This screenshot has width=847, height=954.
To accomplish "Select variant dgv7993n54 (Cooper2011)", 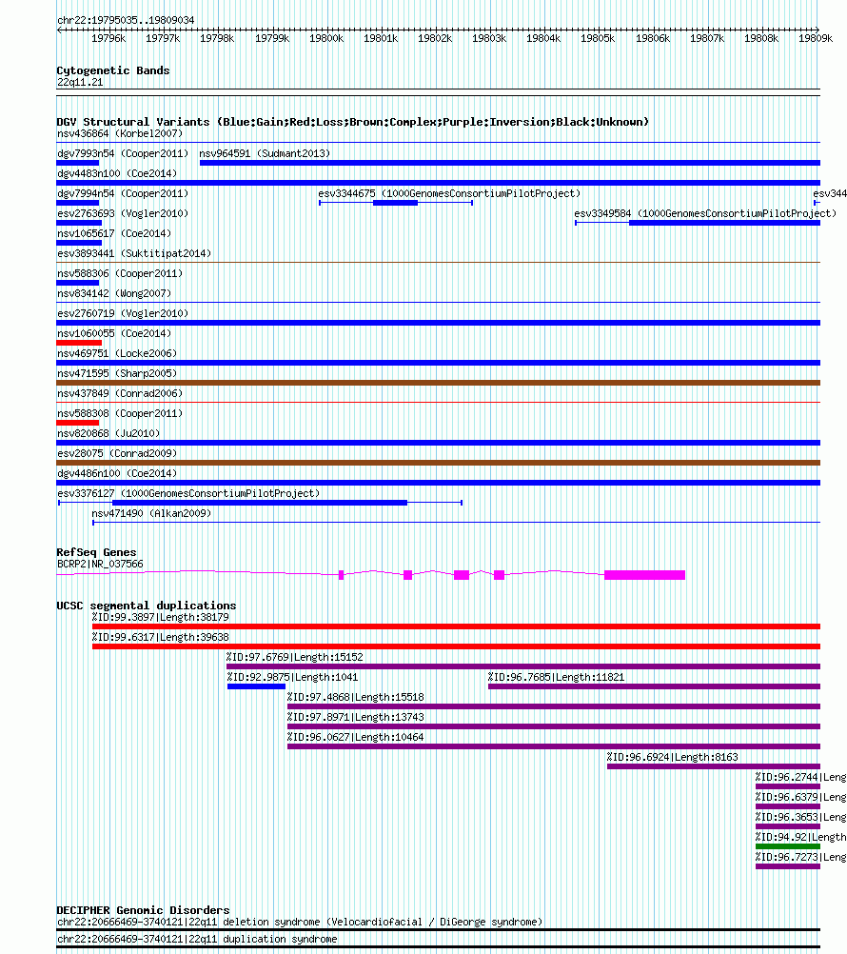I will 123,153.
